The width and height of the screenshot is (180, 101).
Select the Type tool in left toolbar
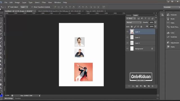point(1,72)
